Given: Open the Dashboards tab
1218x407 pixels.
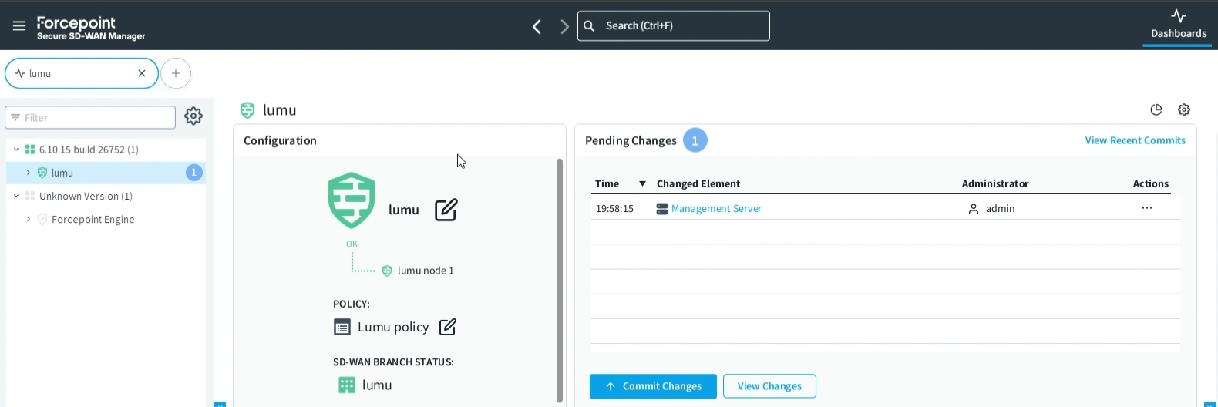Looking at the screenshot, I should [1178, 25].
